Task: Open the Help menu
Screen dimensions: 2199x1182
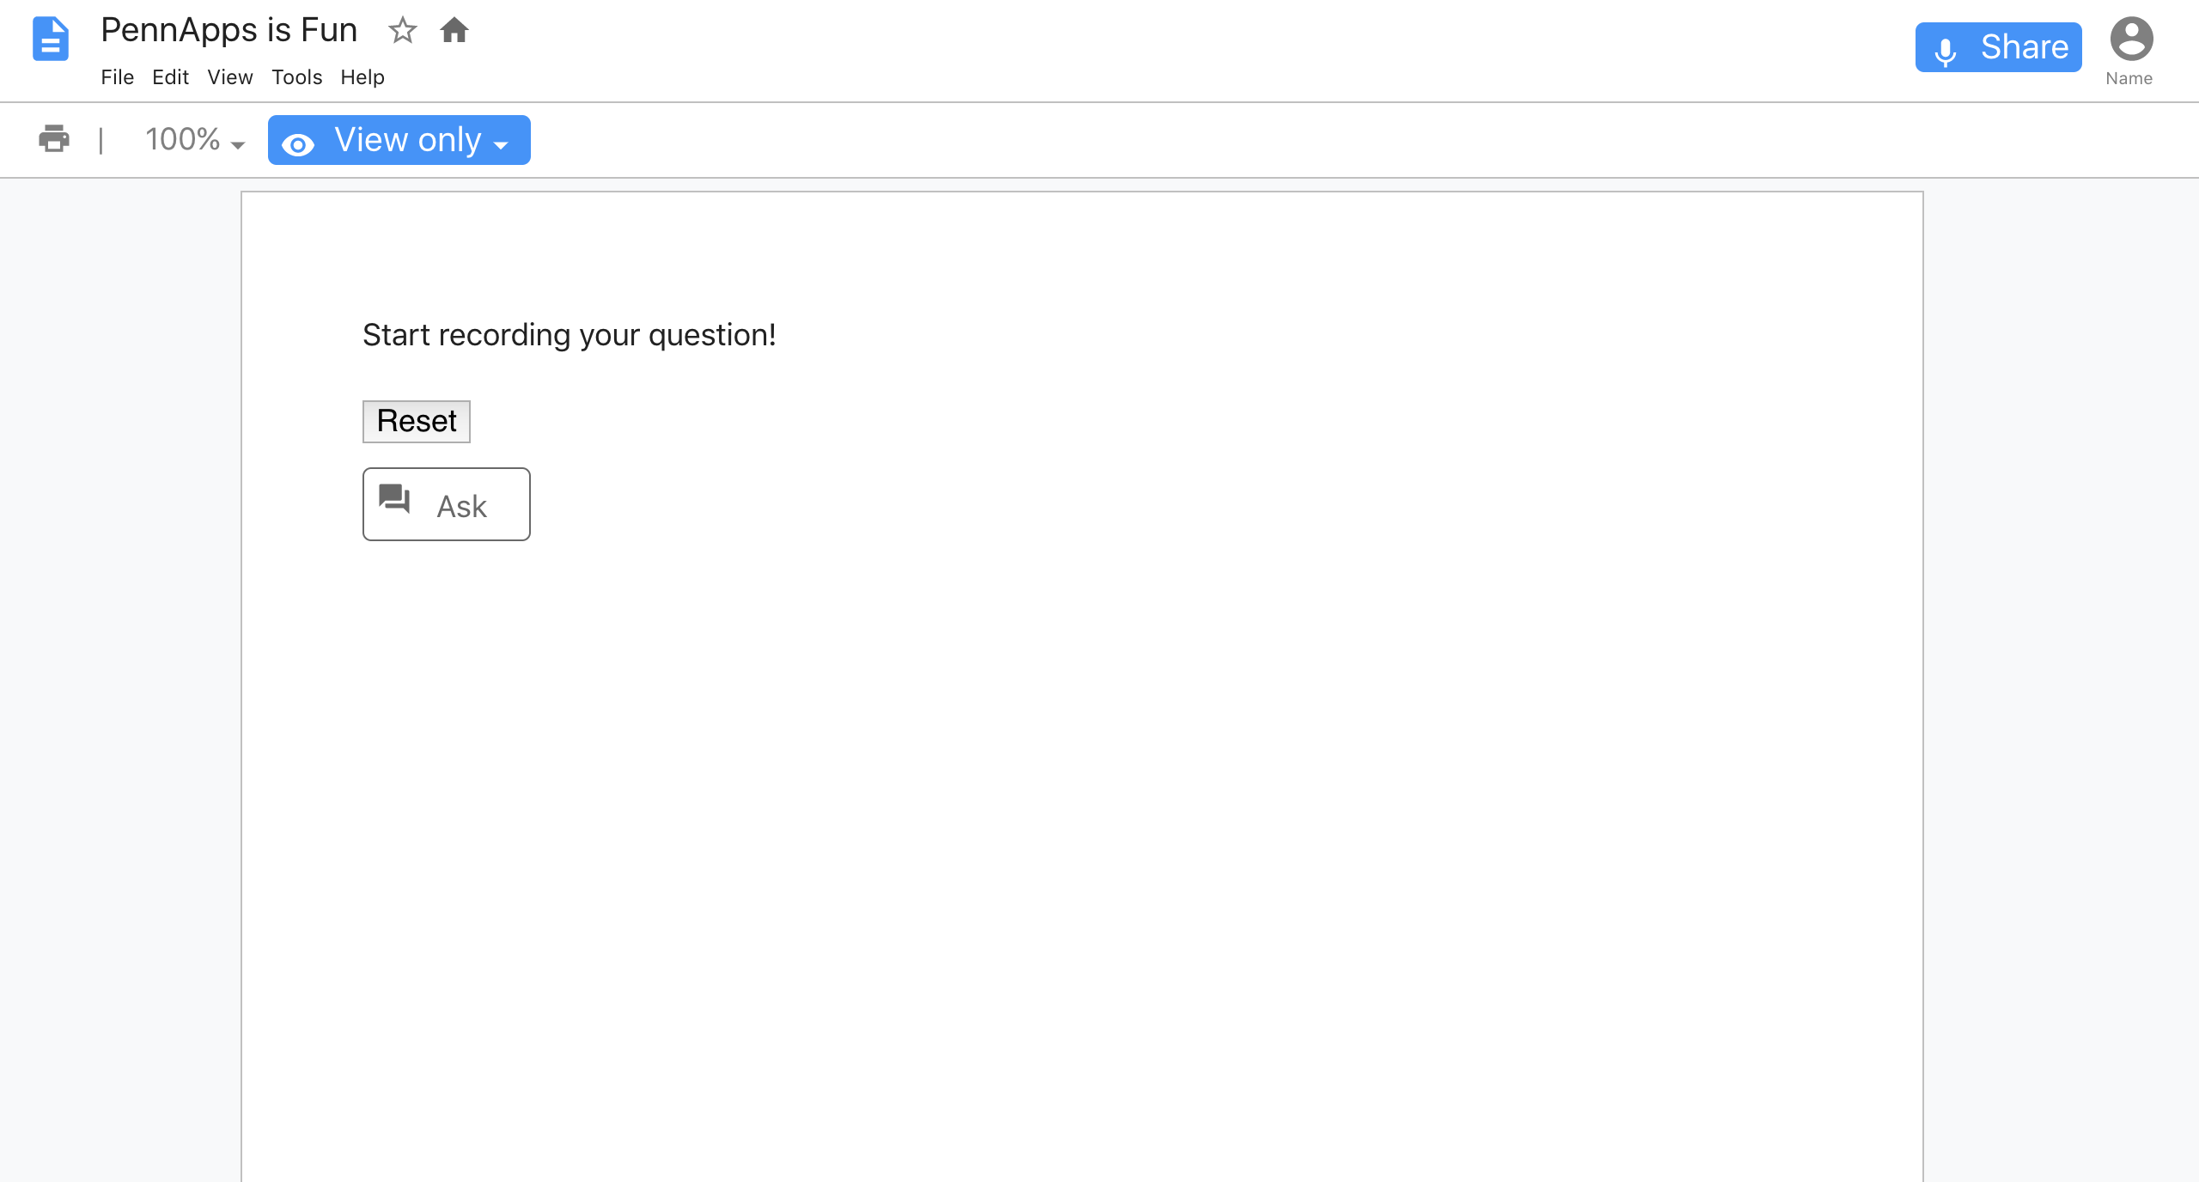Action: click(x=362, y=77)
